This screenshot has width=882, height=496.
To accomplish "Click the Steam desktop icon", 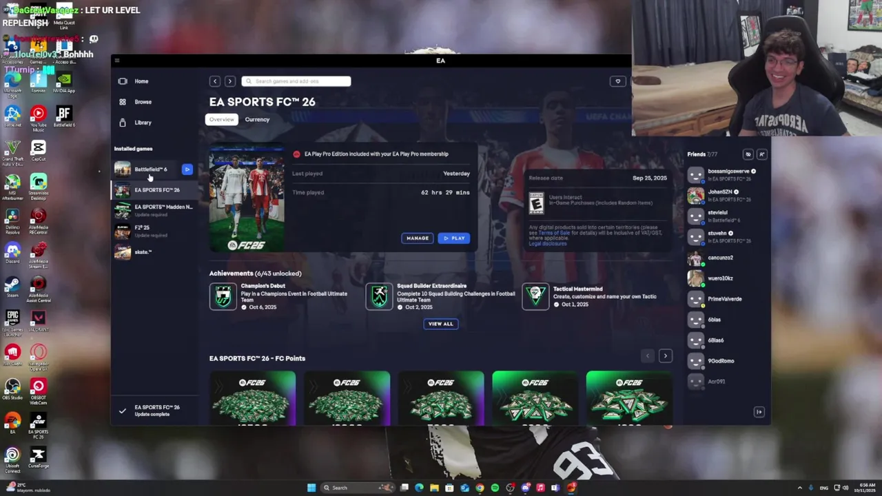I will click(x=12, y=287).
